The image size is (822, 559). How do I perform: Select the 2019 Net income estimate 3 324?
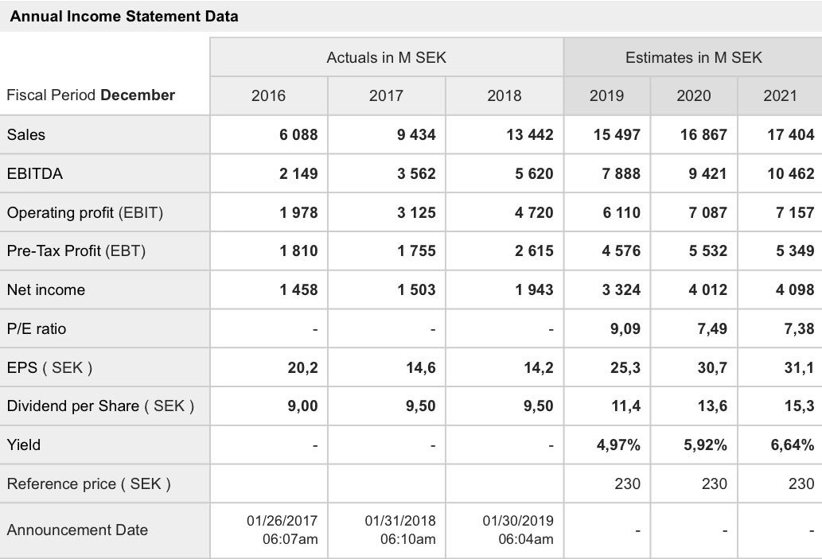click(621, 289)
